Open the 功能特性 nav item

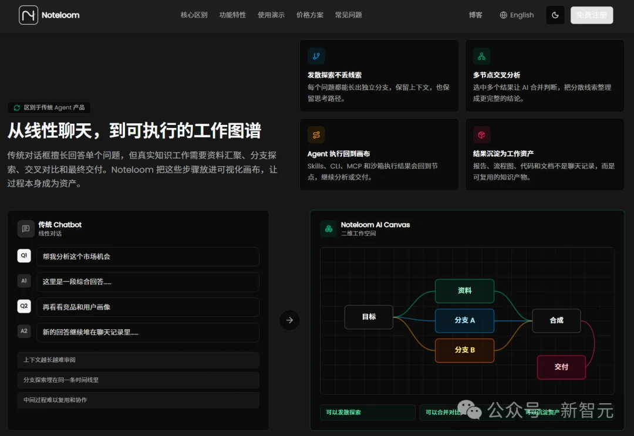(232, 15)
